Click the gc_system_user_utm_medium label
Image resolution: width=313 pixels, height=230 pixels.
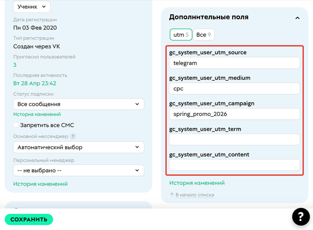(x=210, y=78)
